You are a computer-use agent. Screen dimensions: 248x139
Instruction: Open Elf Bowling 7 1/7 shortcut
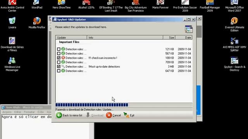(x=111, y=6)
